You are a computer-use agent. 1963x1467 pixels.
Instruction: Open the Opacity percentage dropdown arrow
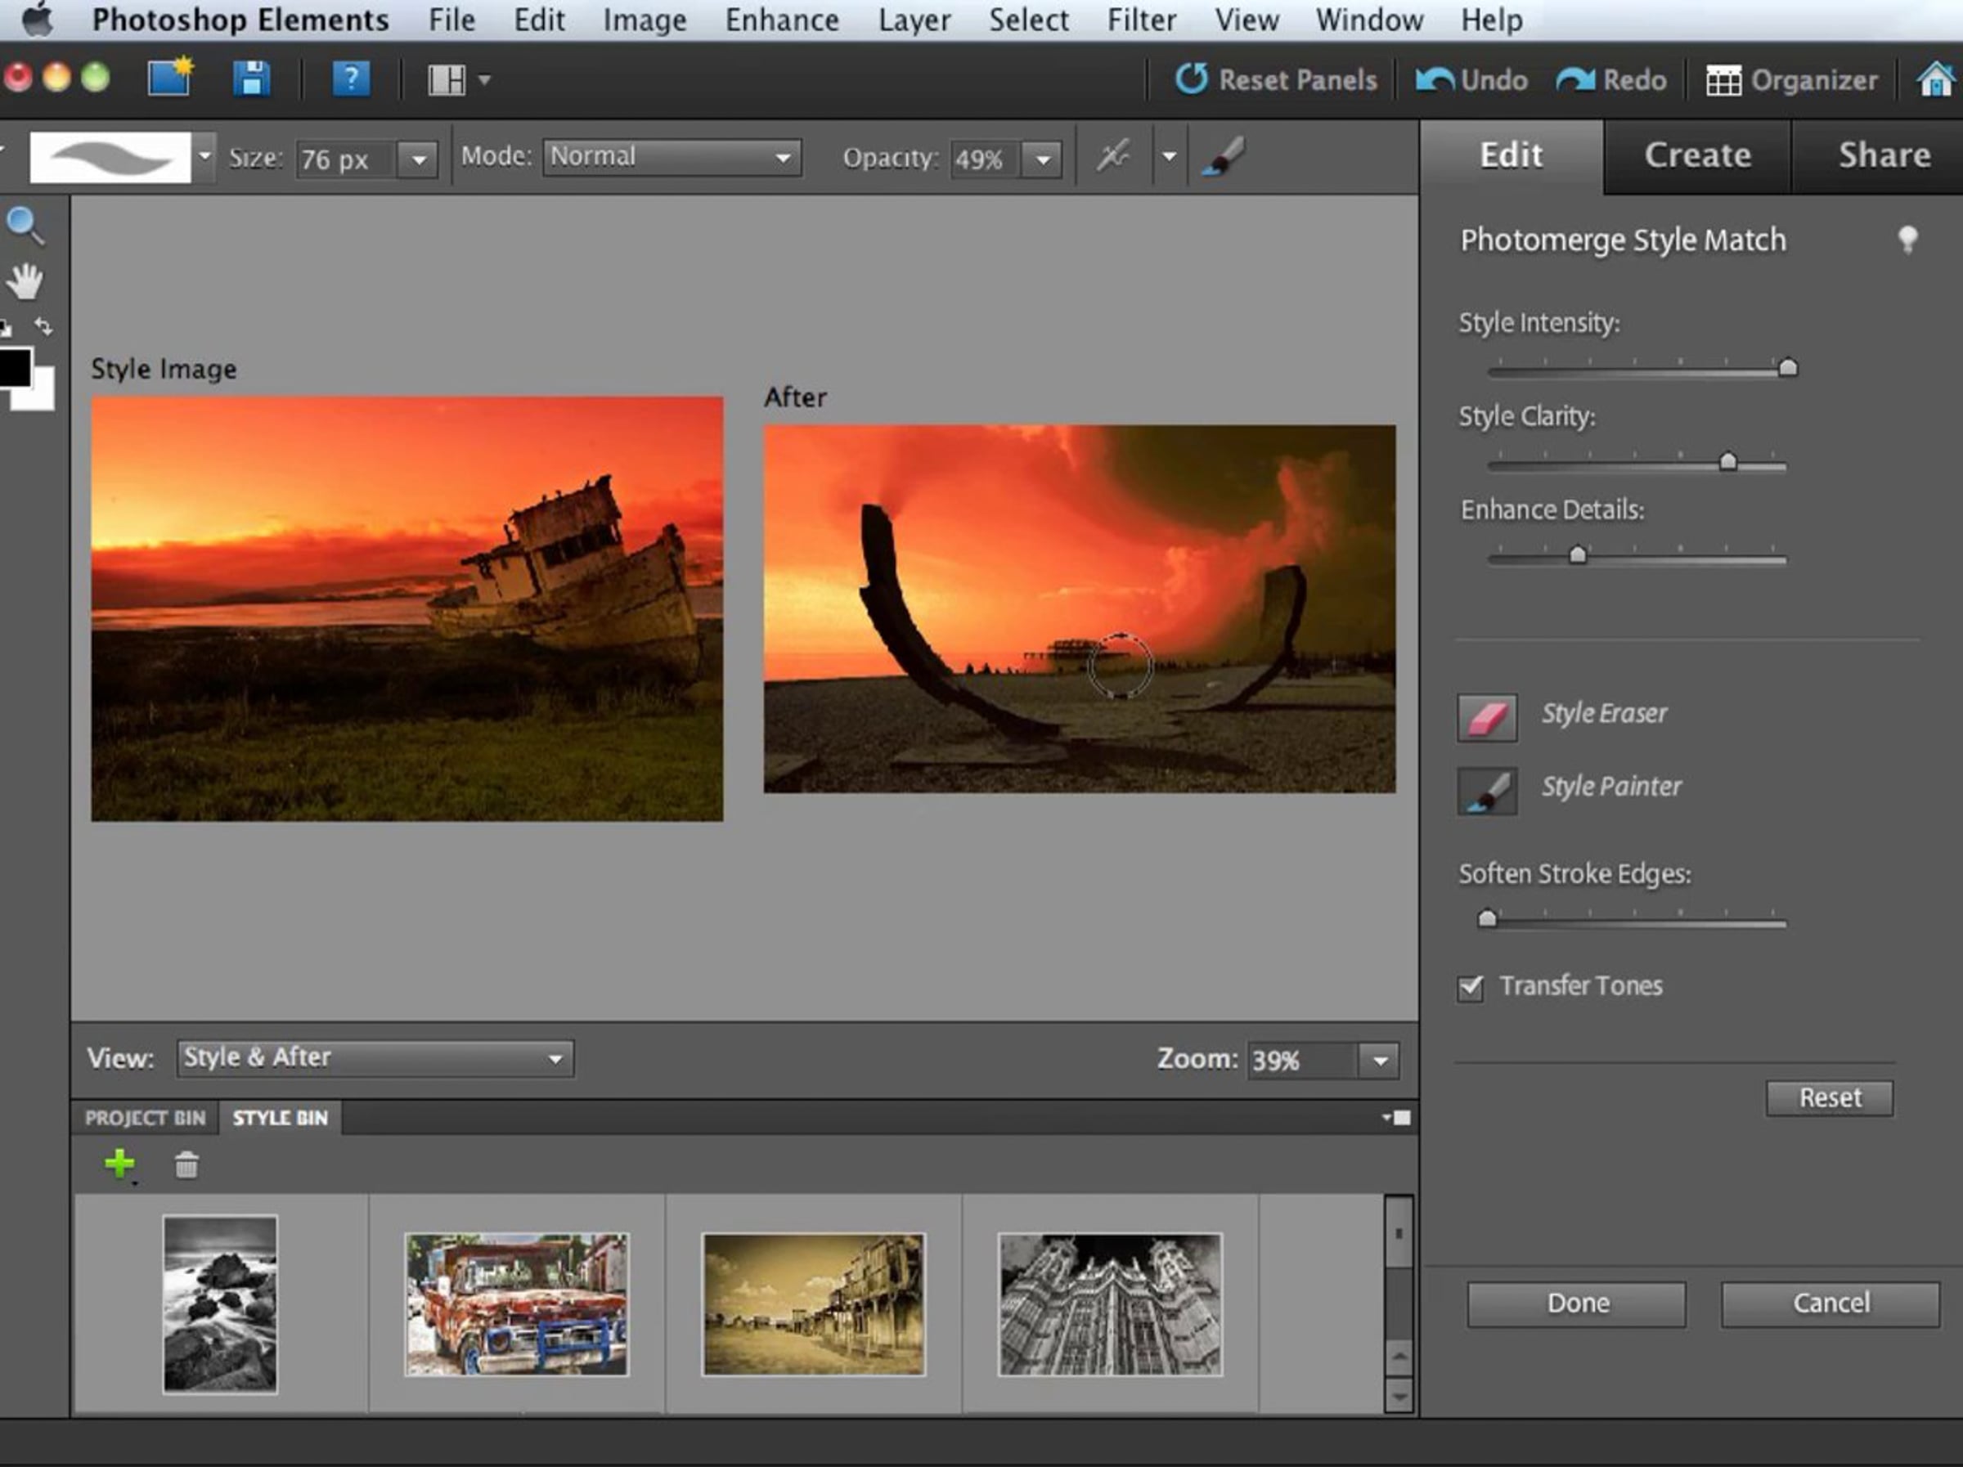click(x=1044, y=159)
